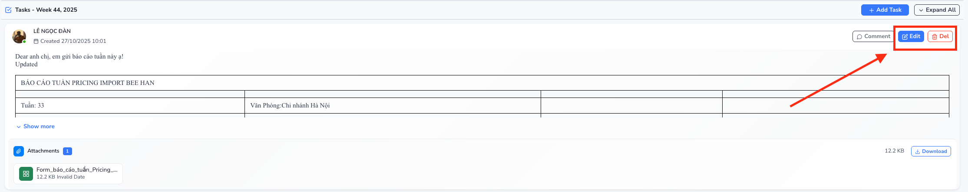The height and width of the screenshot is (192, 968).
Task: Download the attachment file
Action: click(931, 151)
